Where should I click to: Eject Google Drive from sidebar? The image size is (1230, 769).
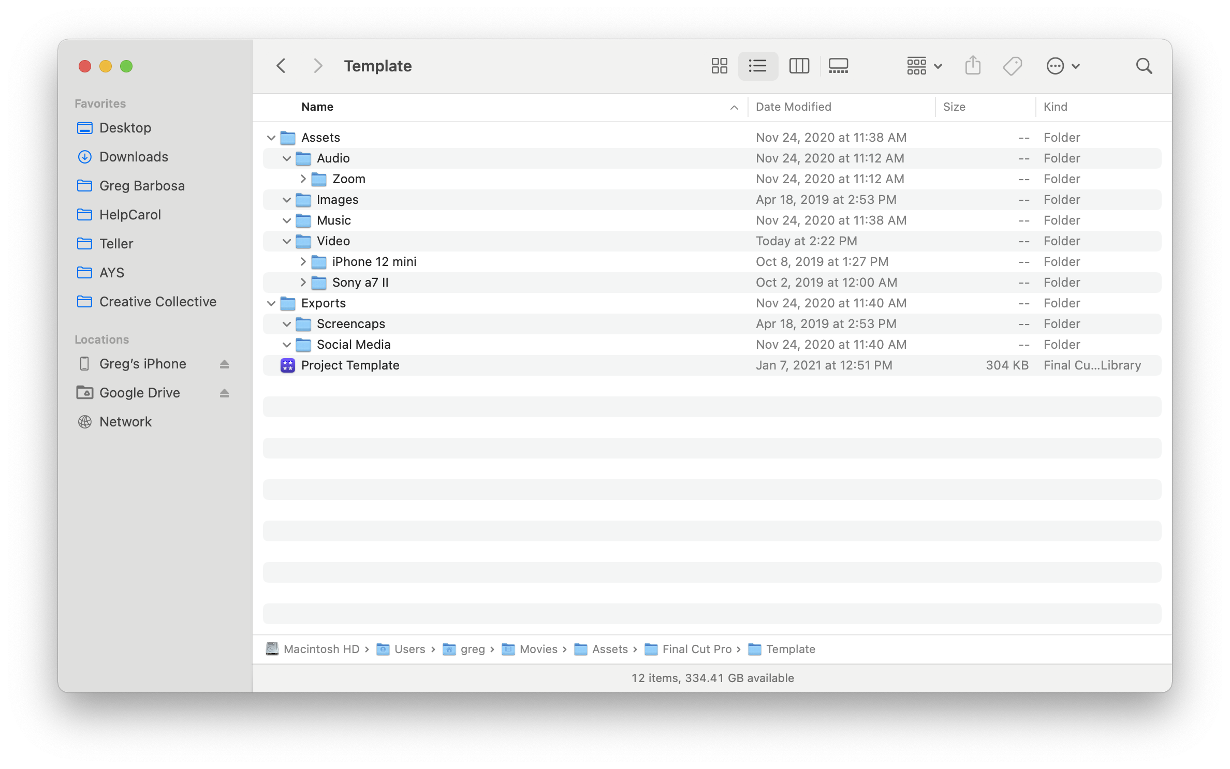(224, 393)
